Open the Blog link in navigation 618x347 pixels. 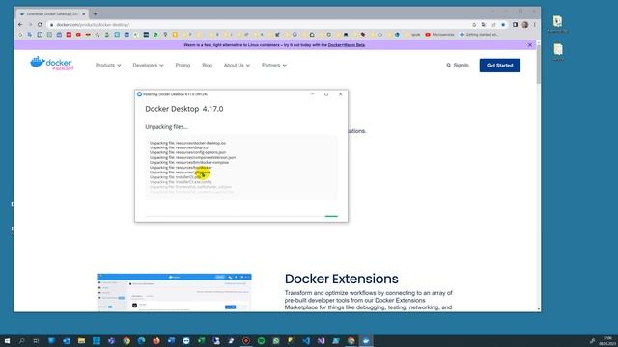[207, 65]
